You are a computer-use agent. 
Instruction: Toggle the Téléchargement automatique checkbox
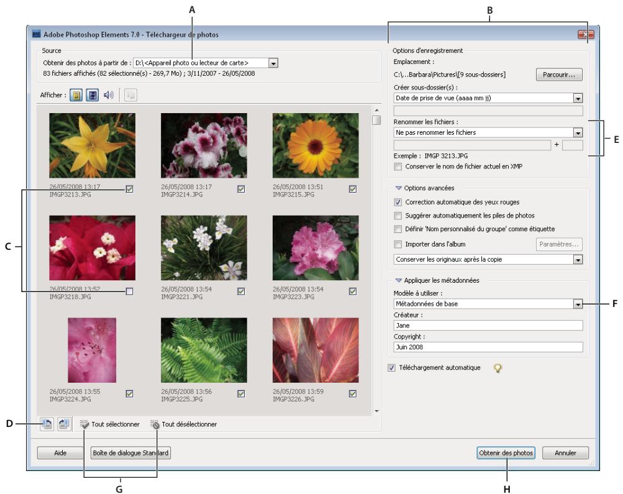click(x=392, y=368)
